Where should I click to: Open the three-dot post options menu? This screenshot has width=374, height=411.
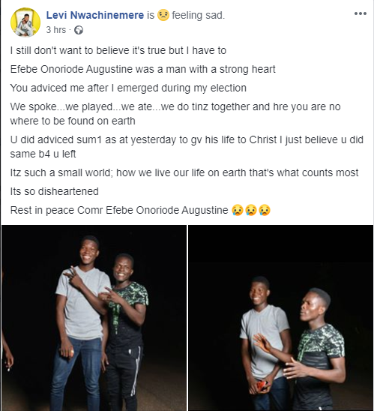pyautogui.click(x=361, y=13)
